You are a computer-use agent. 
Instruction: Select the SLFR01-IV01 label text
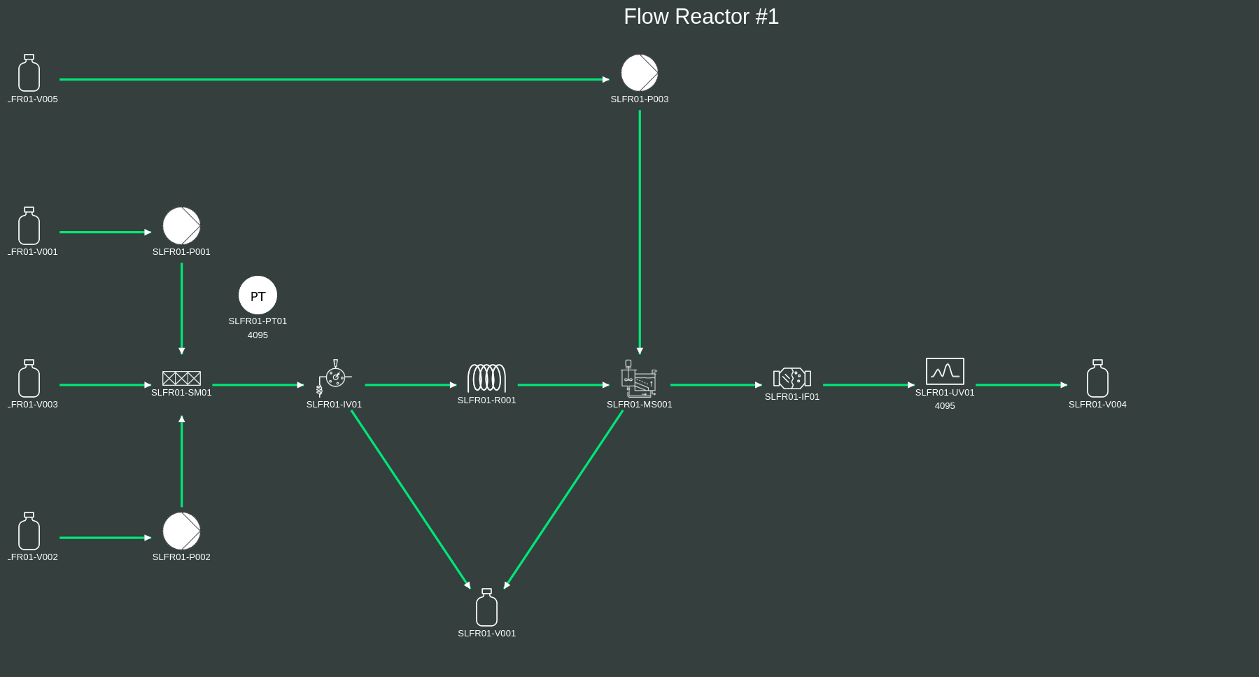coord(334,405)
